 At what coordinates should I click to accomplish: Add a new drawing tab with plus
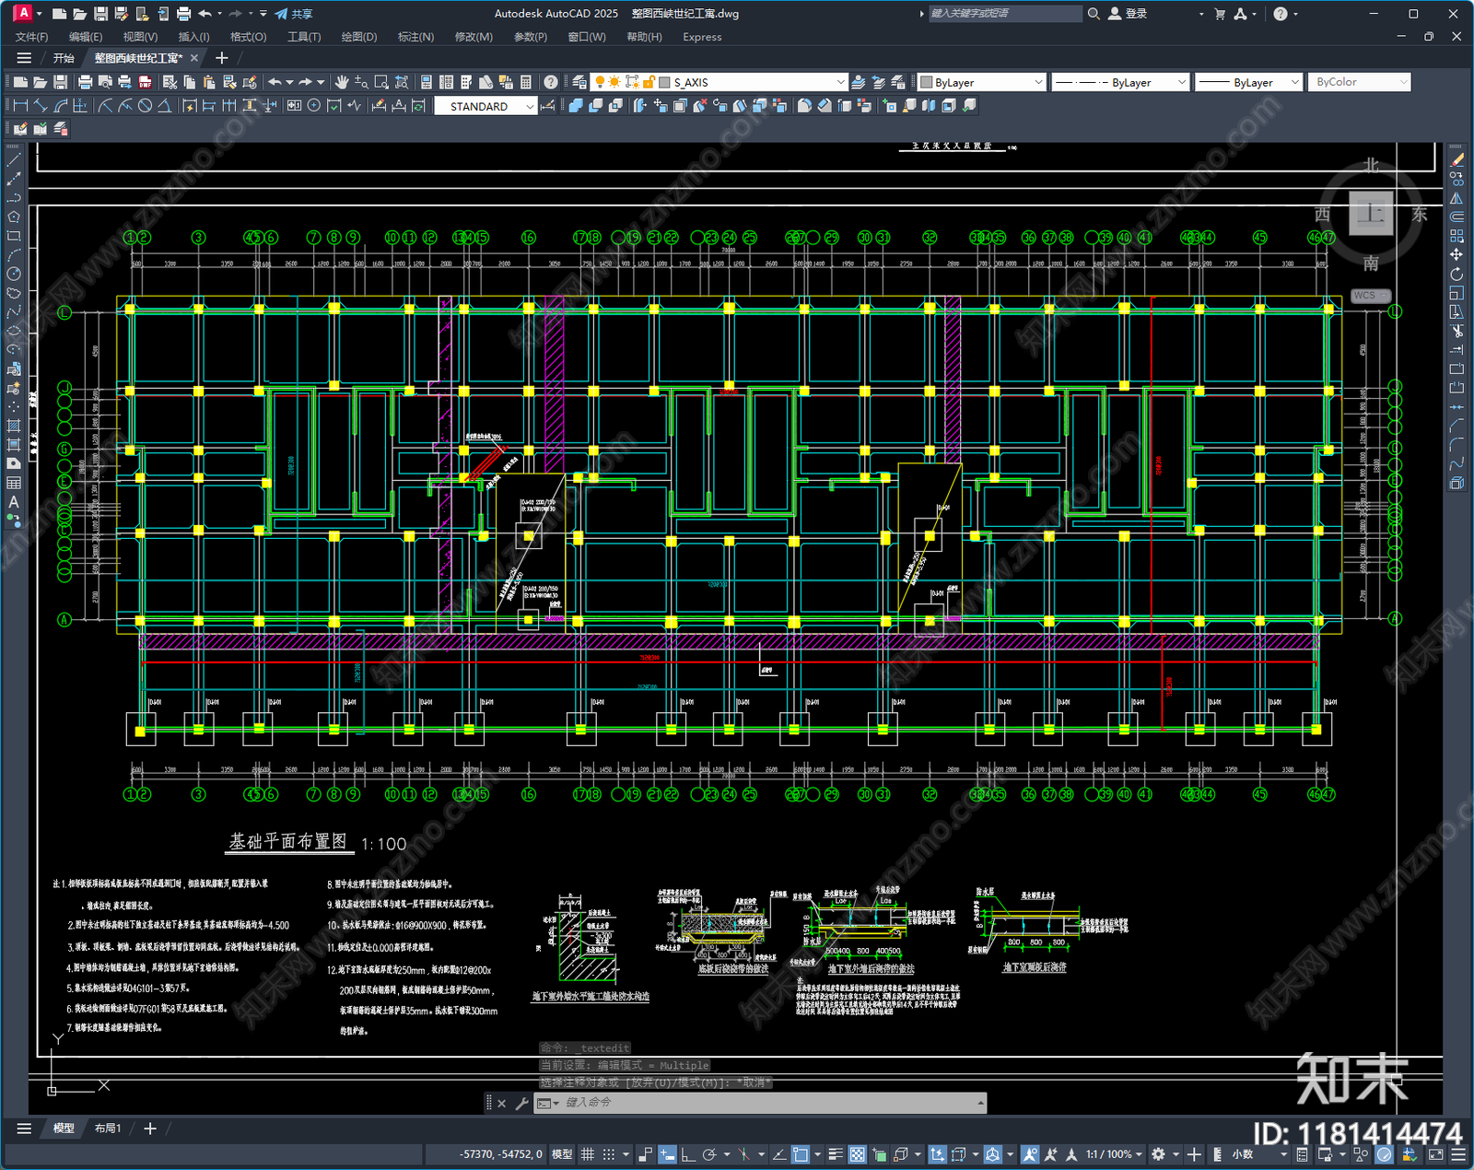click(x=221, y=58)
